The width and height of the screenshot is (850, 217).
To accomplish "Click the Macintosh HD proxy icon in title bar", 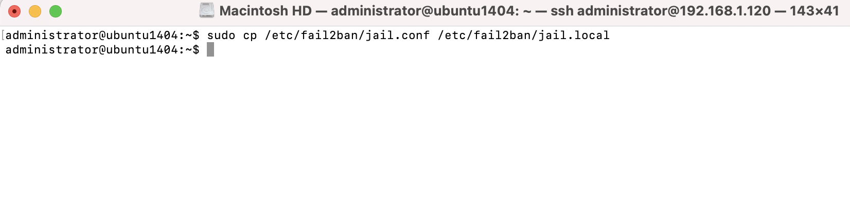I will pyautogui.click(x=207, y=10).
